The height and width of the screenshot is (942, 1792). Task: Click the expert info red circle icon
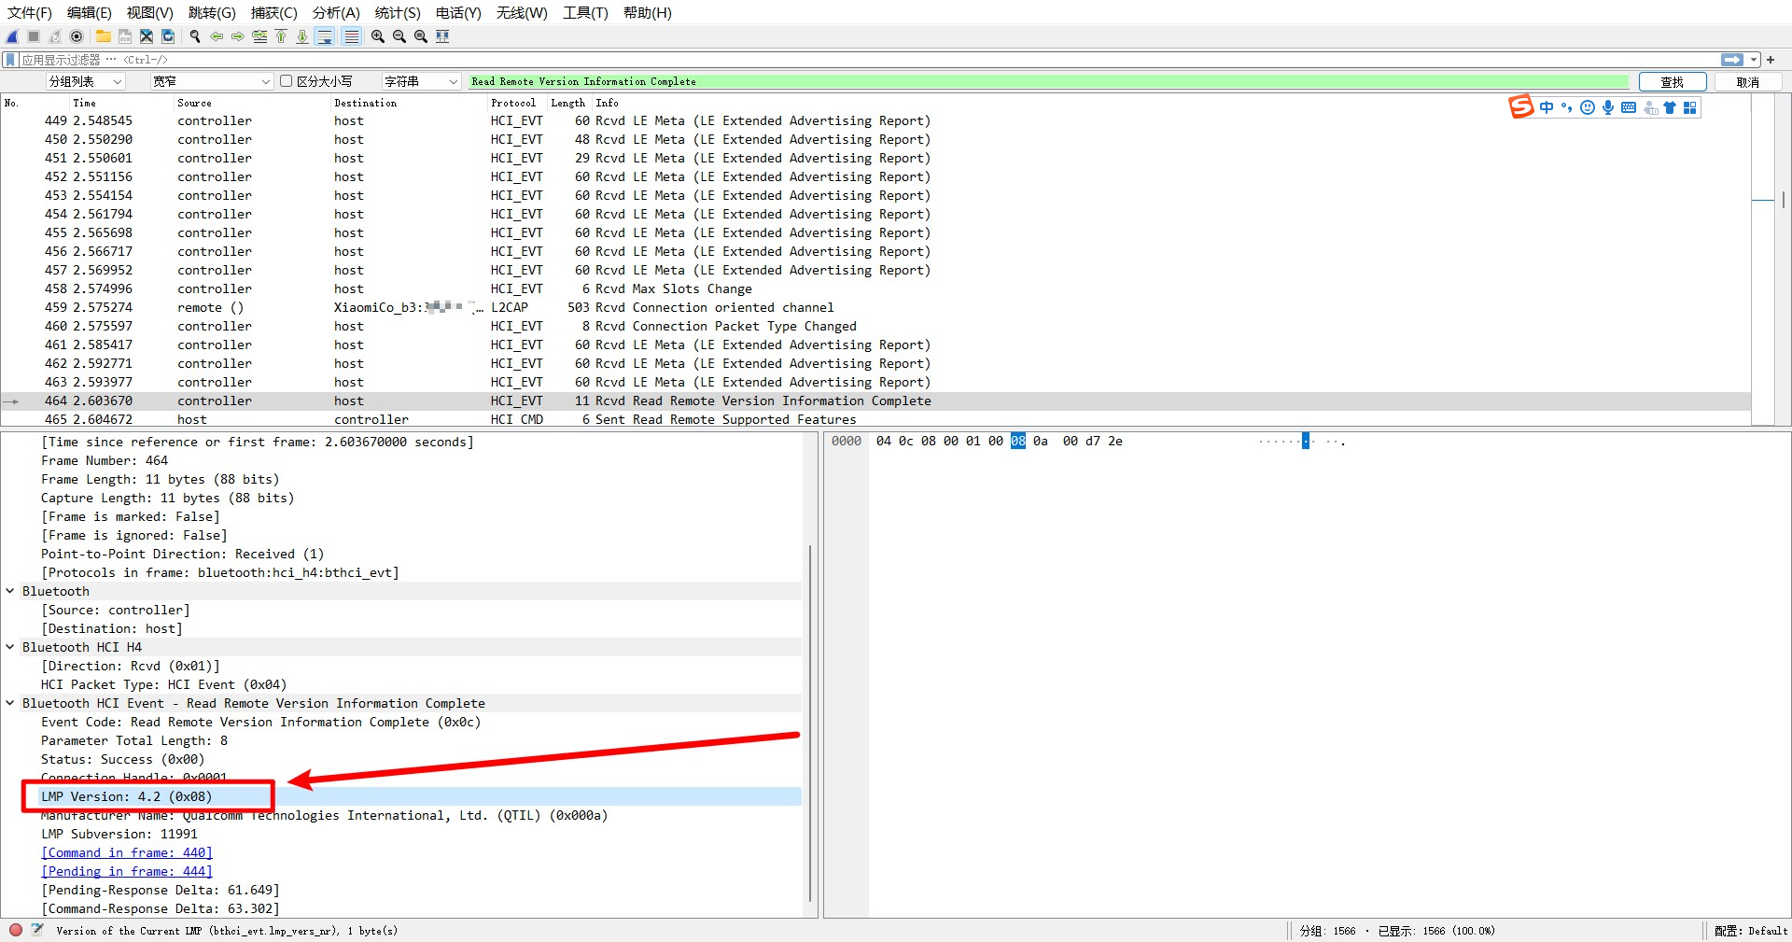coord(16,930)
